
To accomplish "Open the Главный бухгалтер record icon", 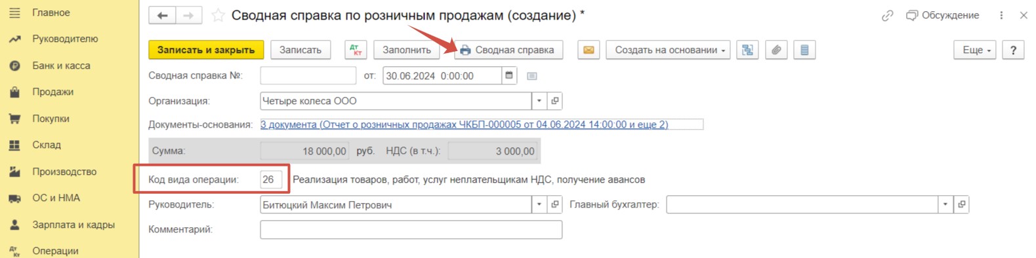I will pyautogui.click(x=961, y=205).
